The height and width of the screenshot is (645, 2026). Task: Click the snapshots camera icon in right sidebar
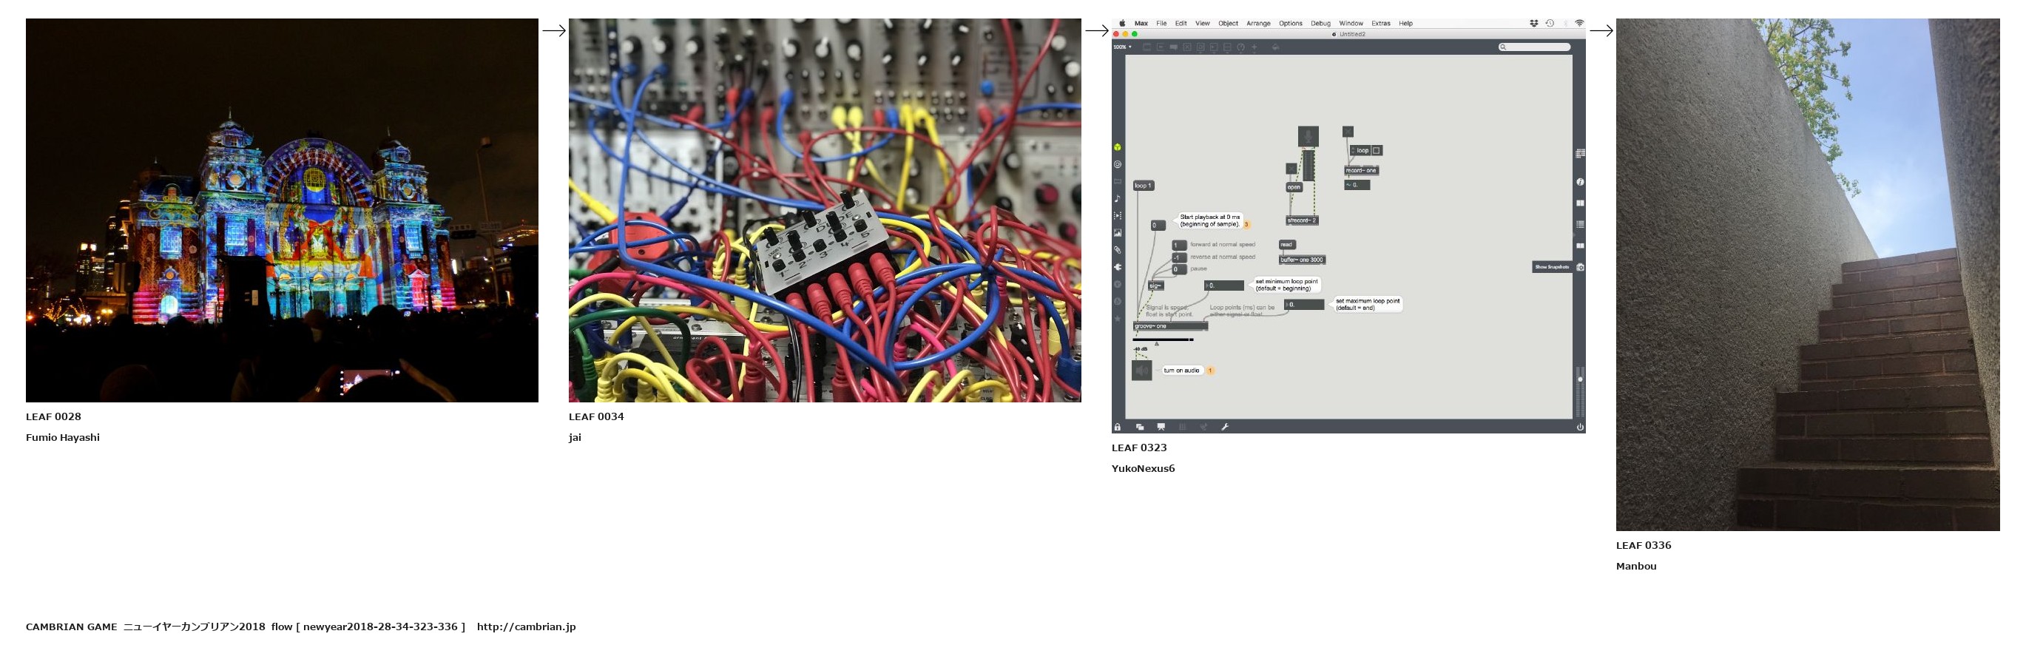click(x=1579, y=268)
